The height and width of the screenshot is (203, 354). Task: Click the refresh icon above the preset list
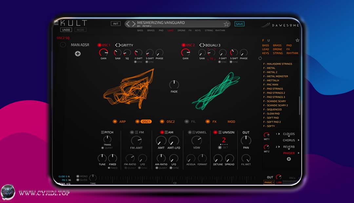(x=260, y=58)
